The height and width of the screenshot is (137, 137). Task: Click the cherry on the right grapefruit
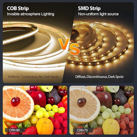click(x=82, y=102)
